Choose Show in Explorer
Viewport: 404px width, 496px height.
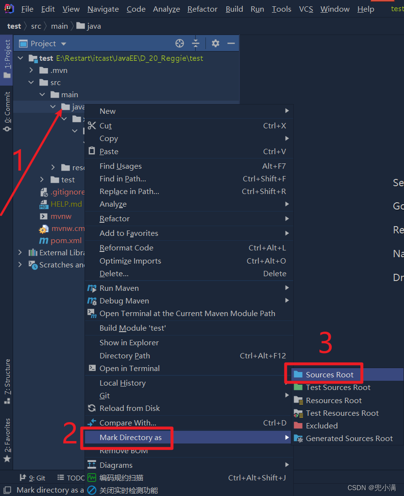click(x=189, y=343)
